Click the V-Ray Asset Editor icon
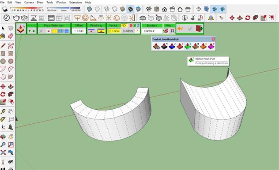Viewport: 279px width, 170px height. point(7,18)
